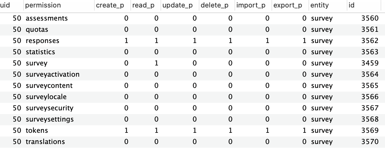The image size is (385, 149).
Task: Click the uid column header
Action: (x=6, y=5)
